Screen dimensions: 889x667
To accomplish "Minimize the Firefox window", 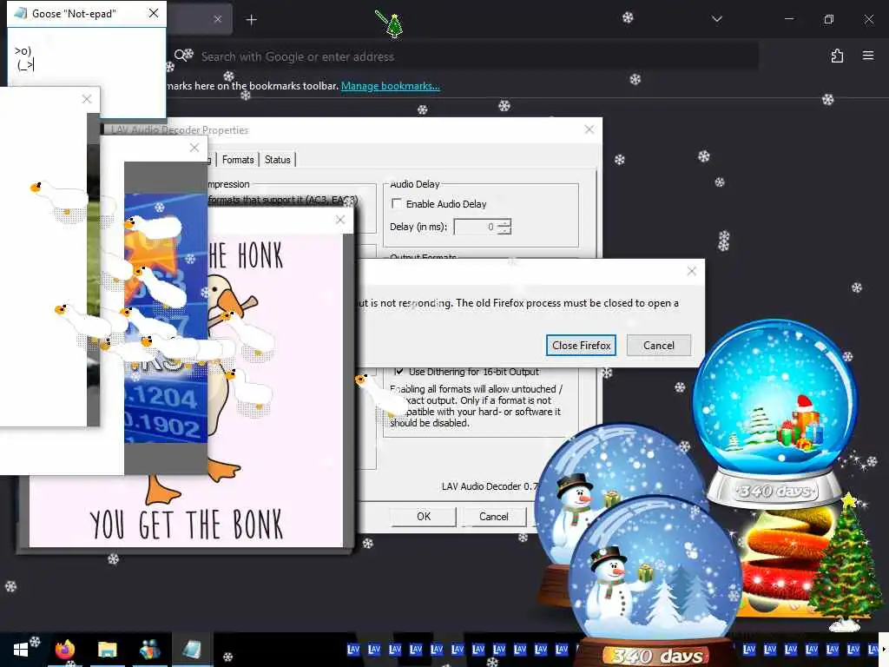I will coord(788,19).
